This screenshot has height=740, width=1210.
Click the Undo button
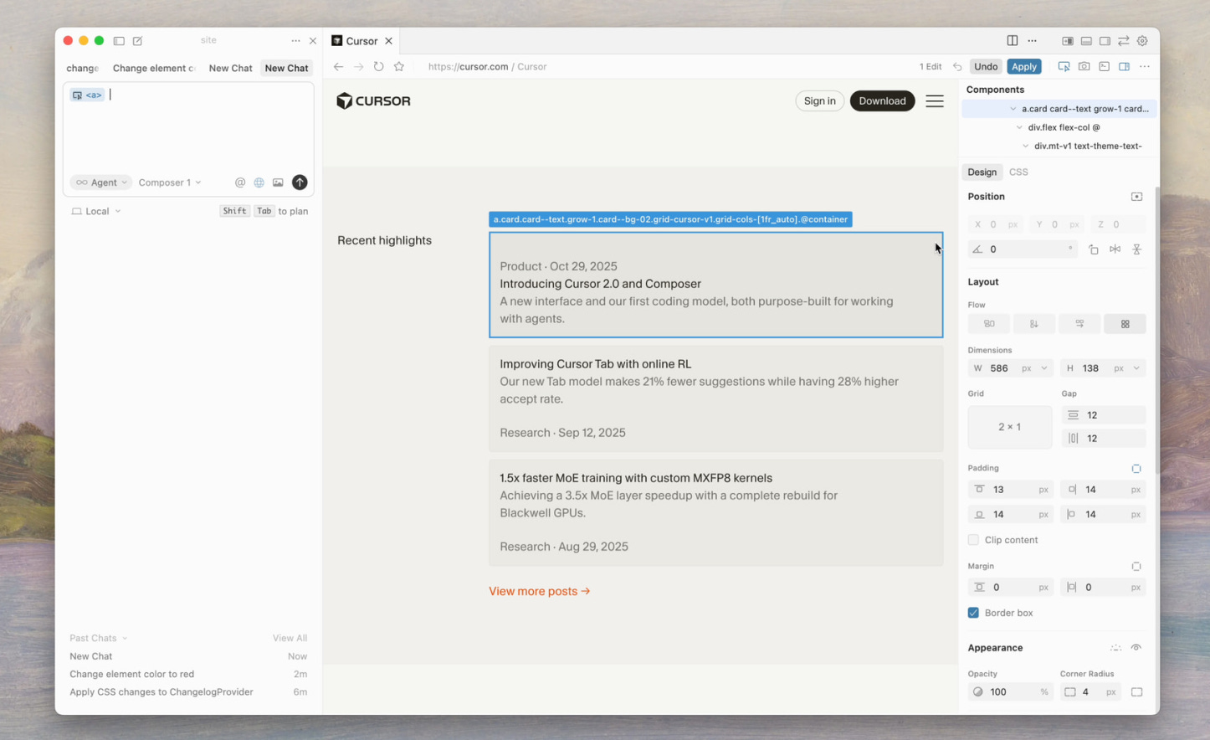(x=986, y=67)
